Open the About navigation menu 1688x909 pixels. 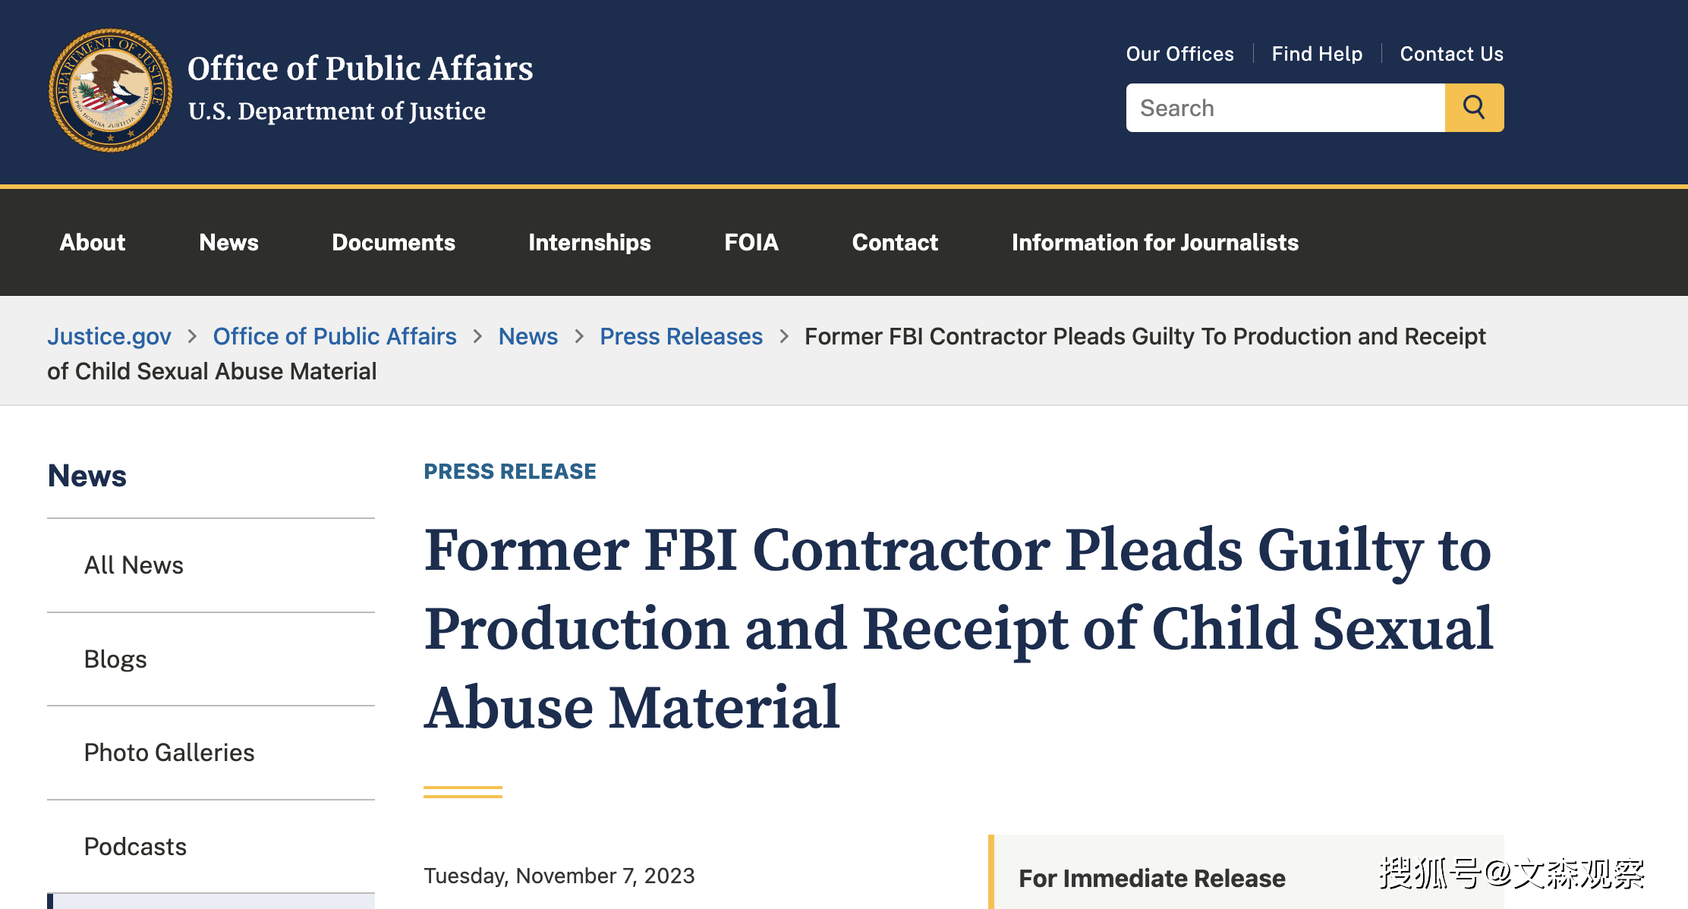93,242
